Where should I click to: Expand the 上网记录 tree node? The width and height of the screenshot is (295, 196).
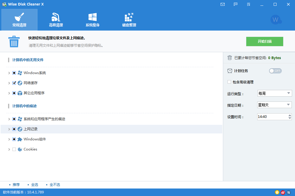9,129
